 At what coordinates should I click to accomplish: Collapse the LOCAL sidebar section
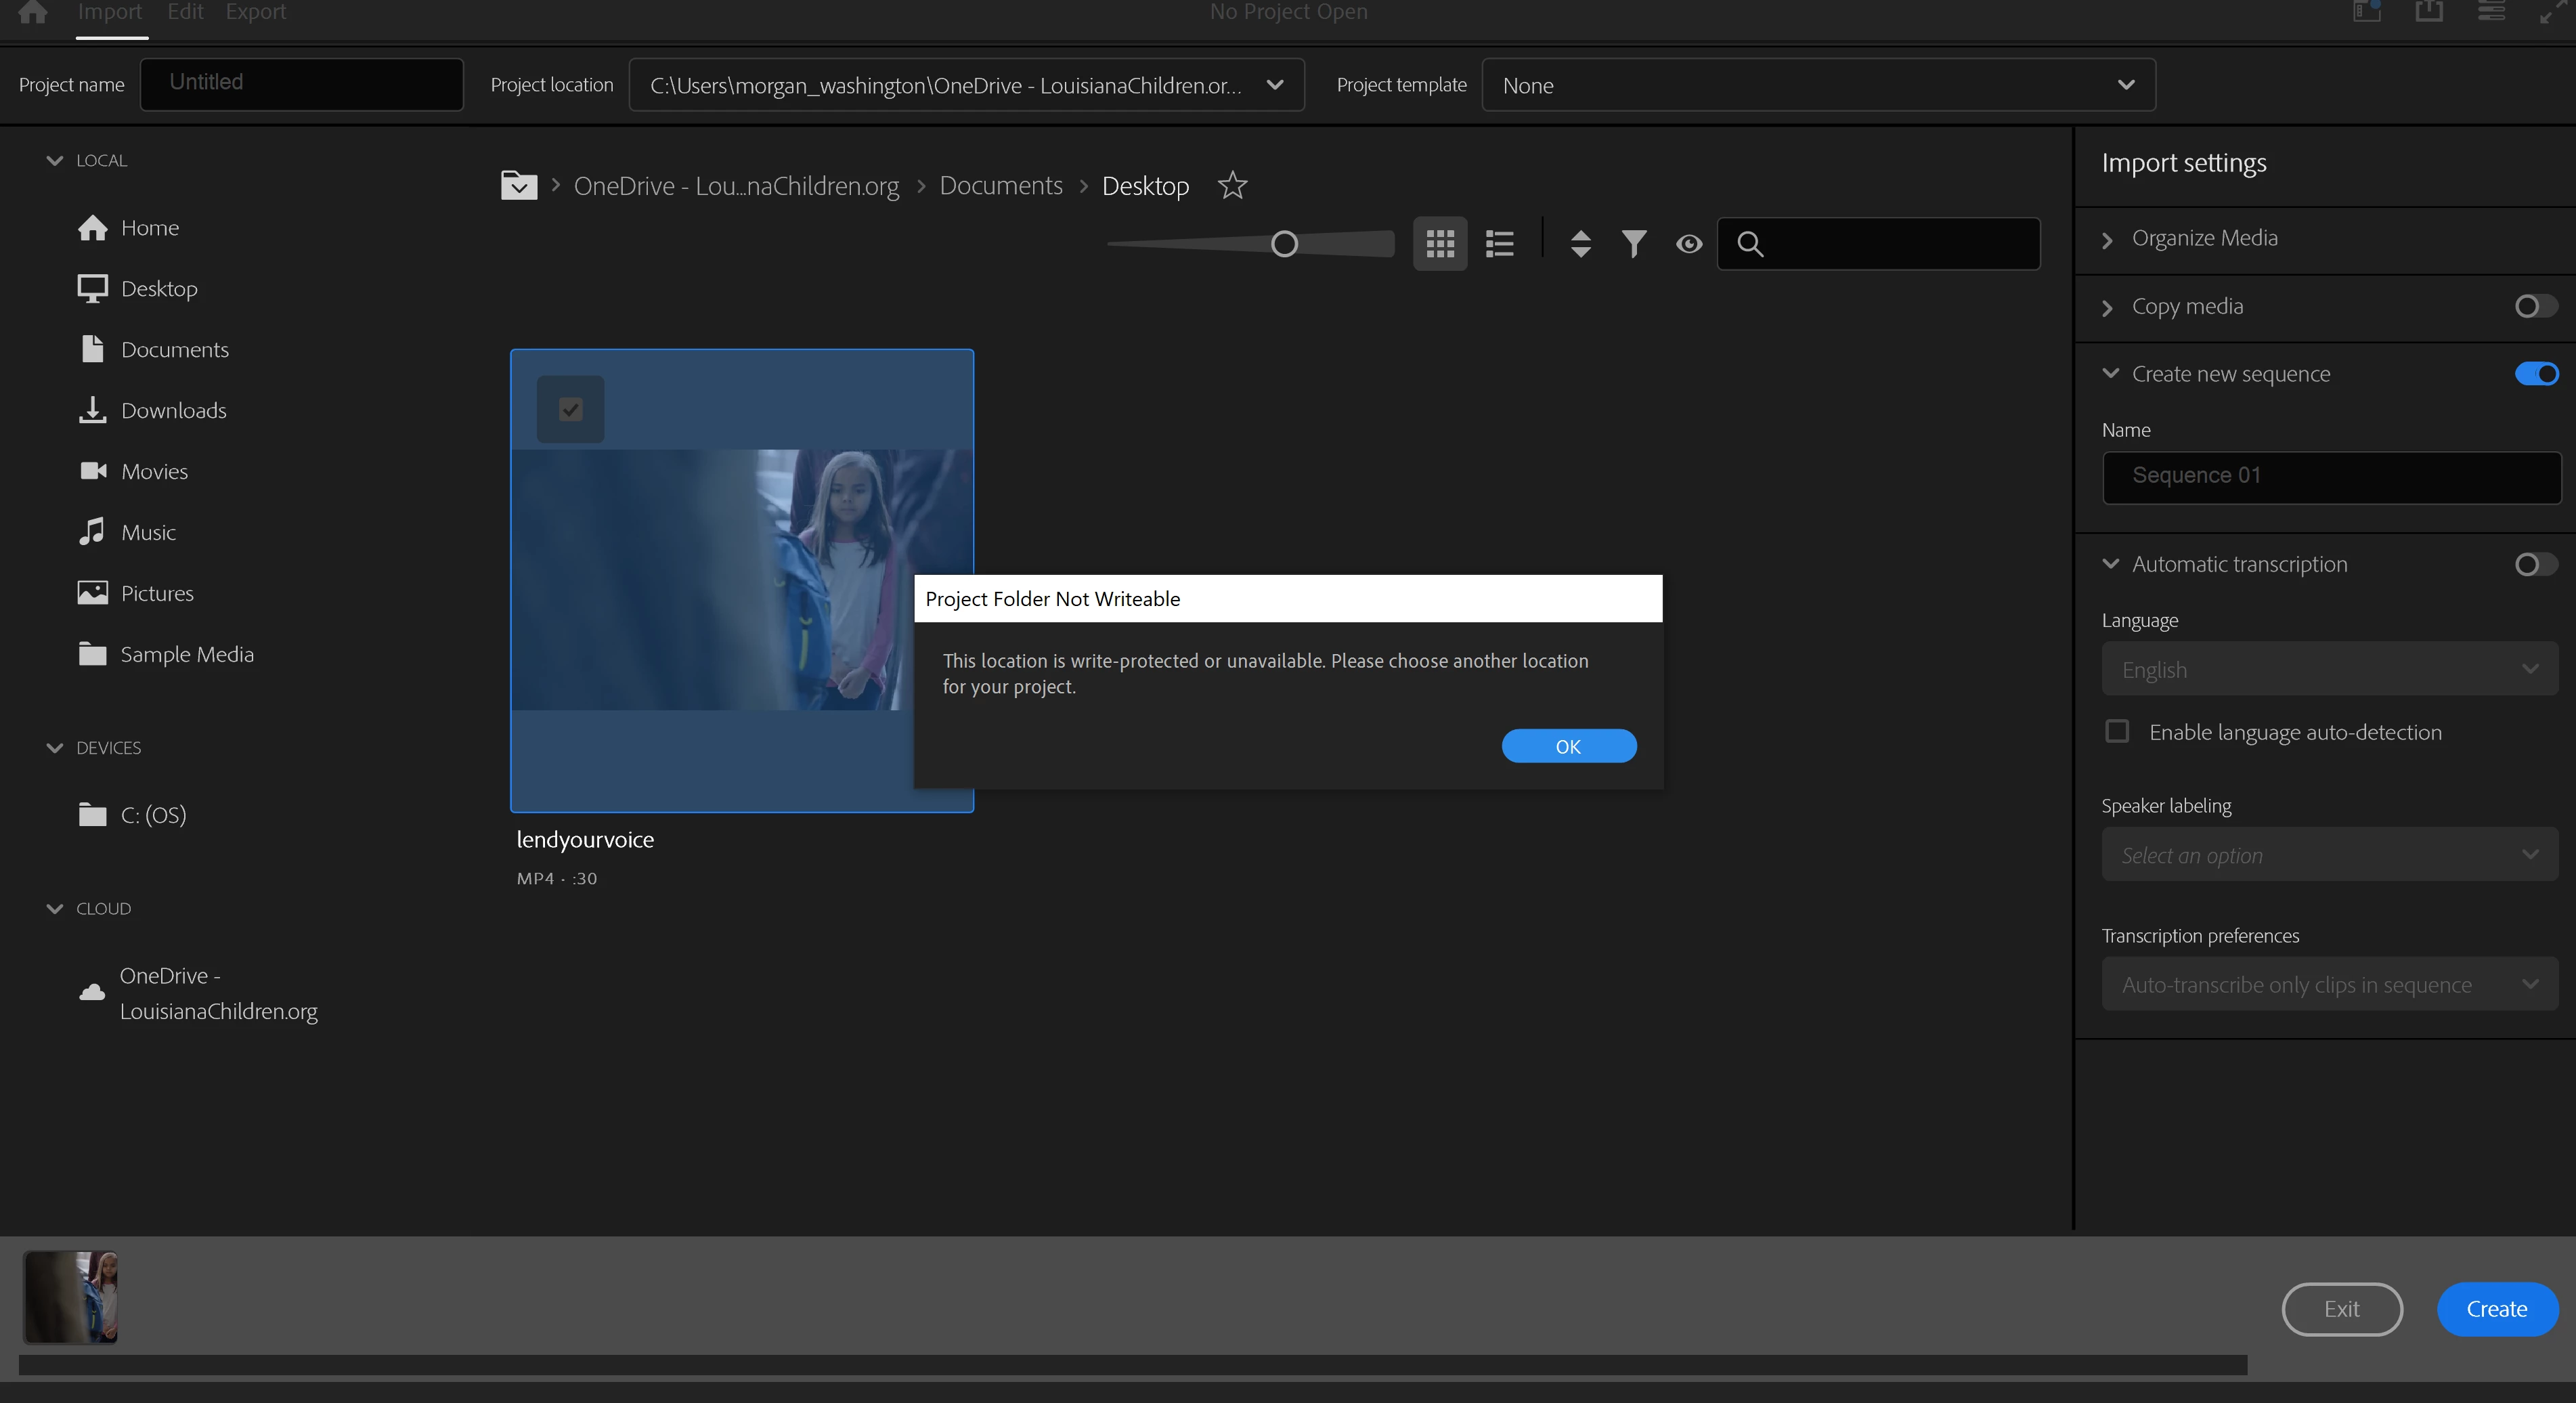click(54, 160)
